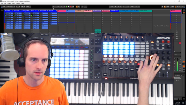
Task: Click the Re-enable Automation arrow button
Action: coord(79,7)
